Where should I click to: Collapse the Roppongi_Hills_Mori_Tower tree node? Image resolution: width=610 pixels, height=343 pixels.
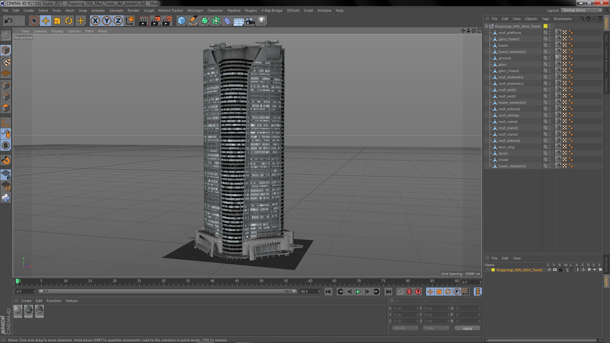point(486,26)
